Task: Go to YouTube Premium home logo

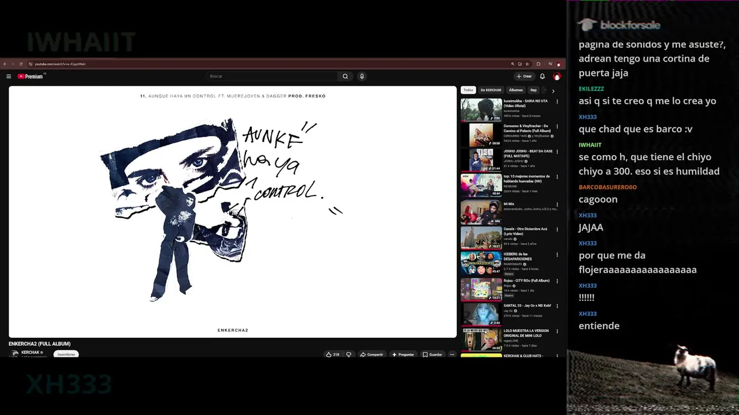Action: [x=31, y=76]
